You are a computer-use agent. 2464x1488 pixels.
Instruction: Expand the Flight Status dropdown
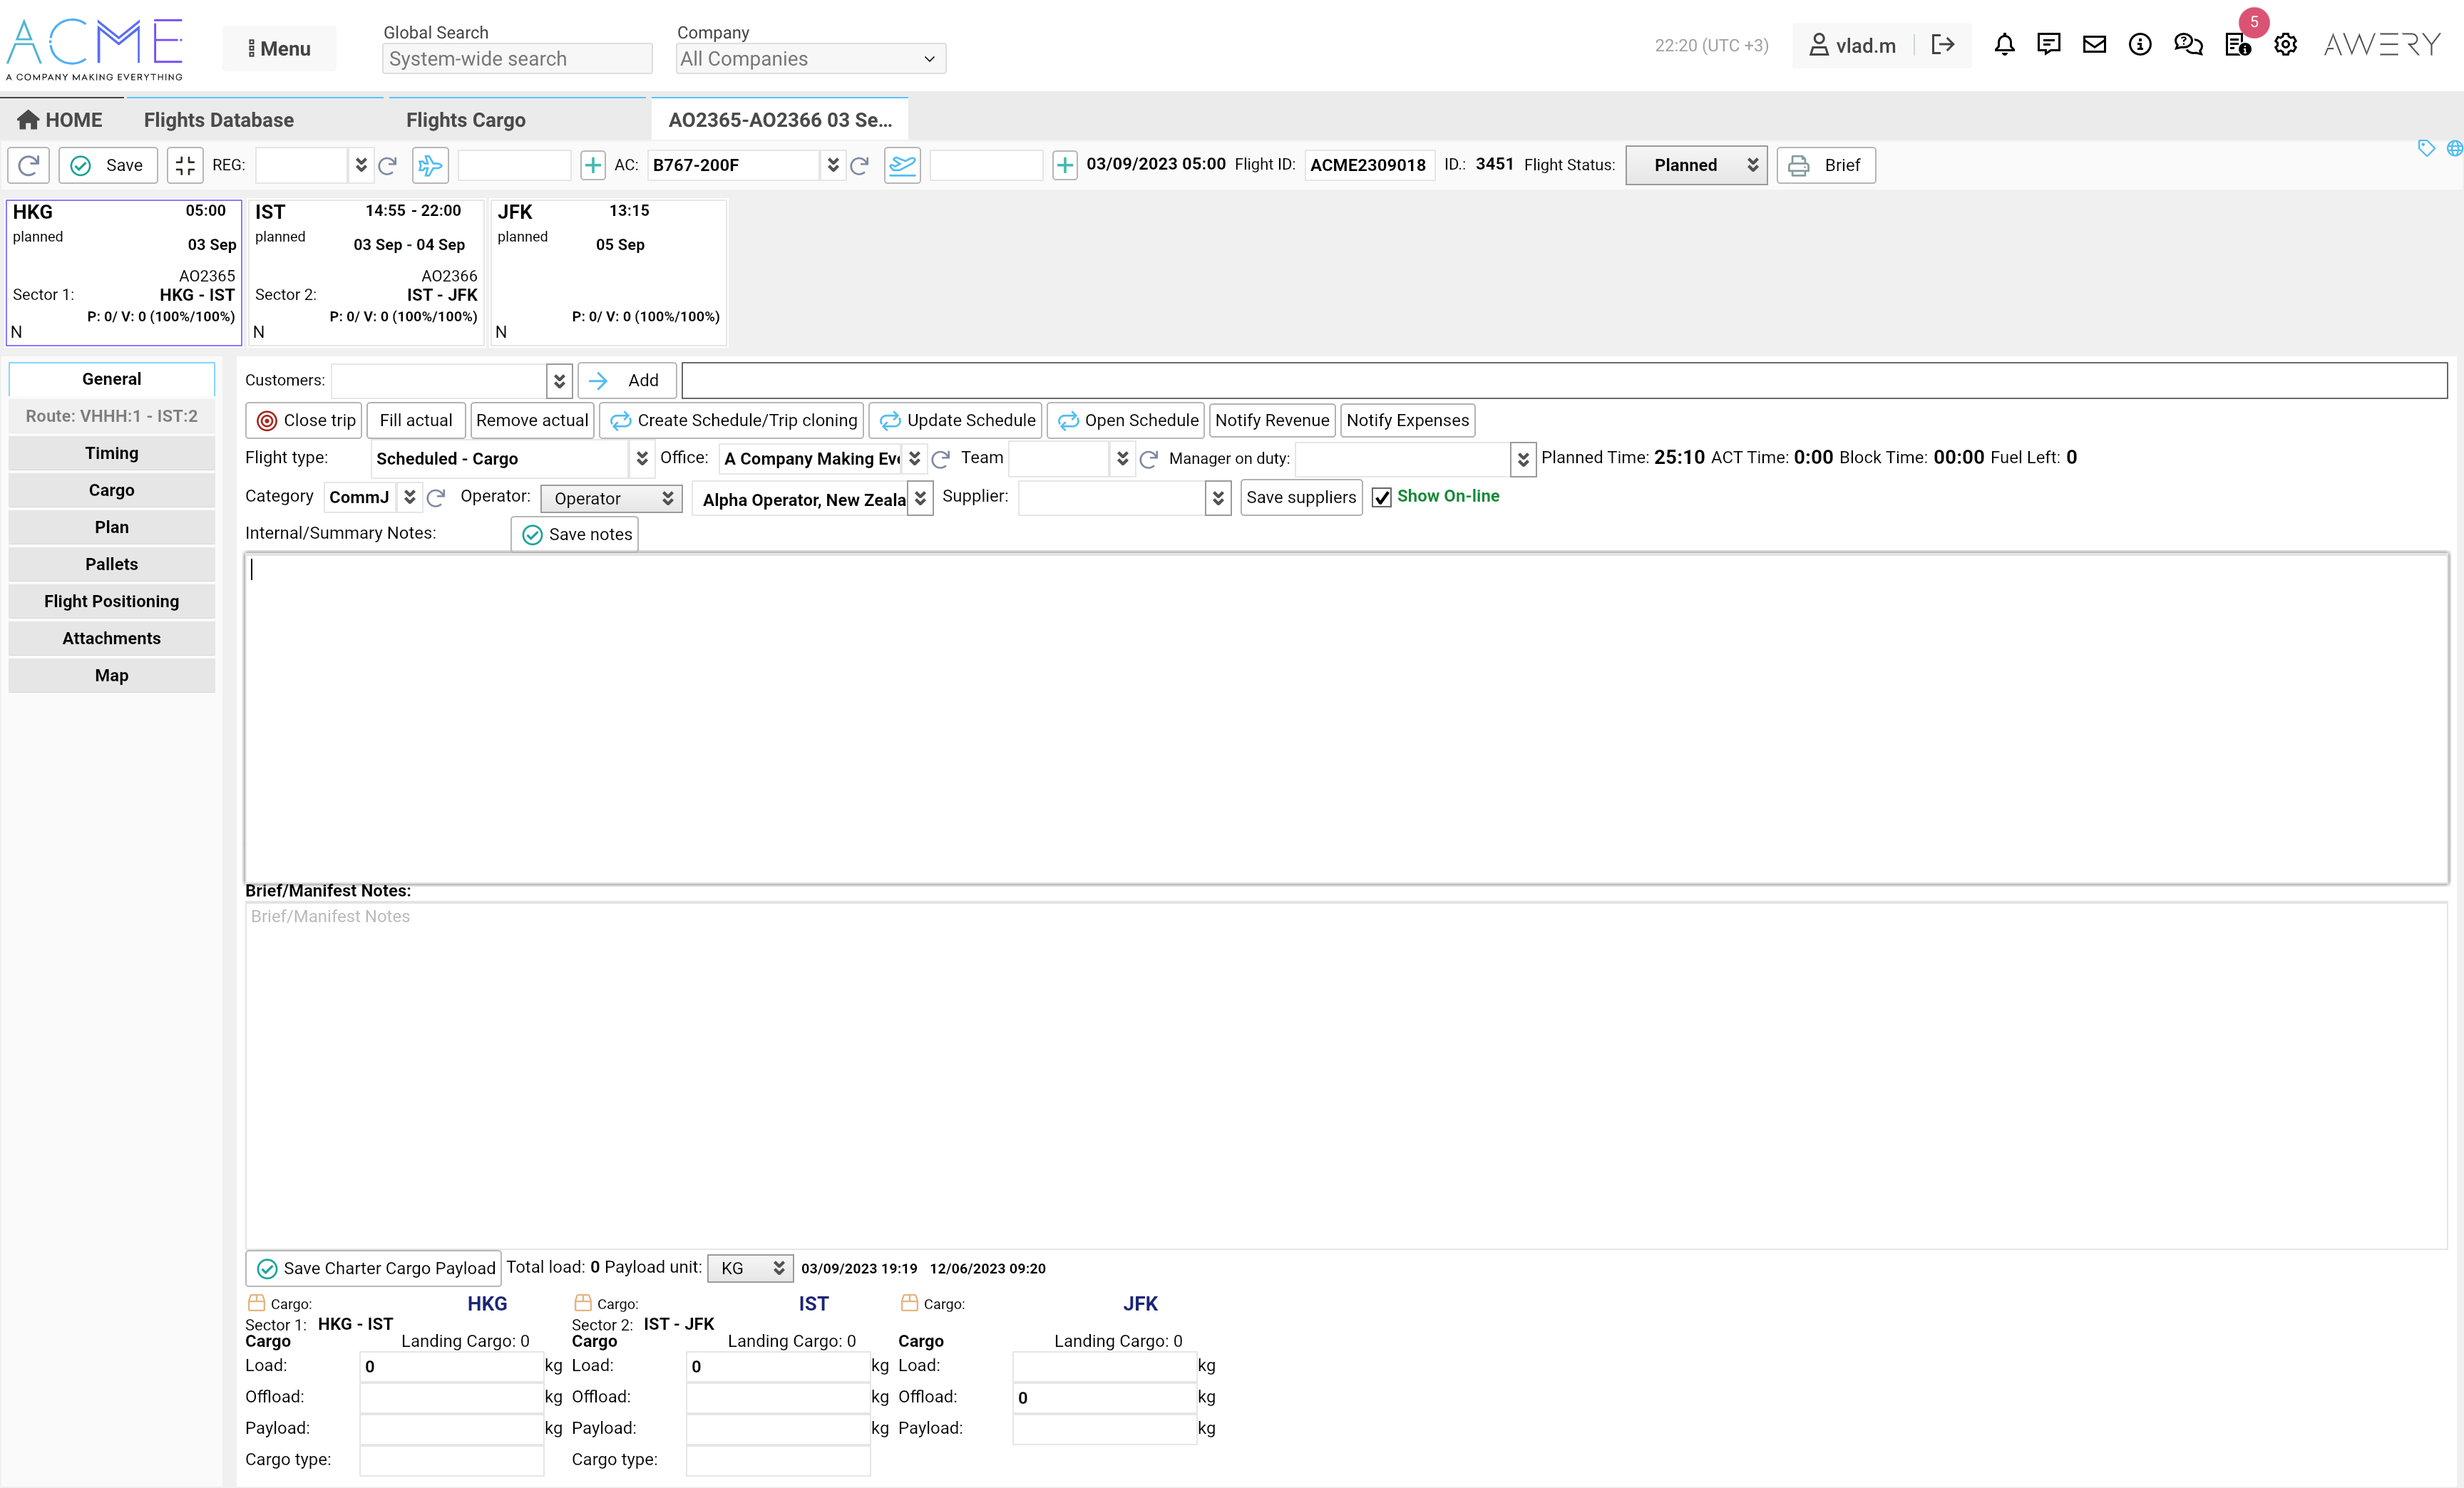coord(1696,165)
